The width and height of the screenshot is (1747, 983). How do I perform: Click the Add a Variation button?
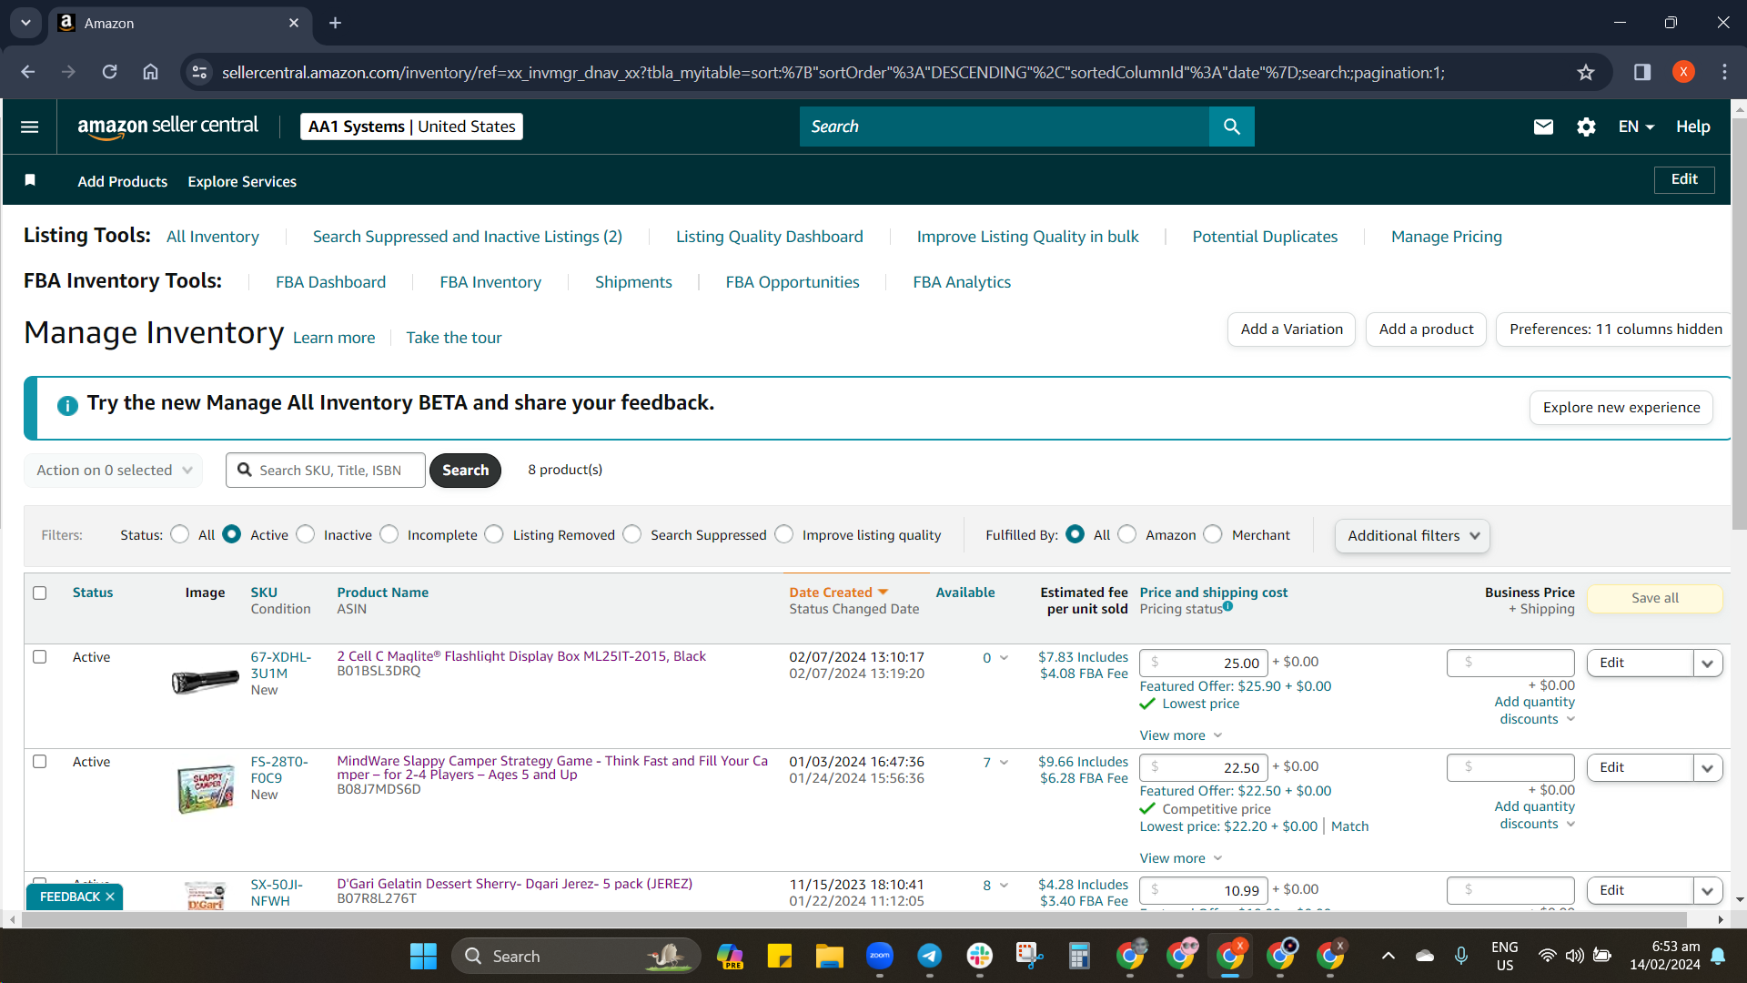pyautogui.click(x=1291, y=329)
